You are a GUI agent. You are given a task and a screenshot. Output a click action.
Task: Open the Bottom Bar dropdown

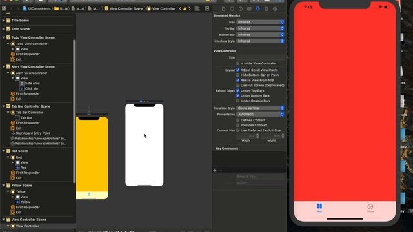260,35
